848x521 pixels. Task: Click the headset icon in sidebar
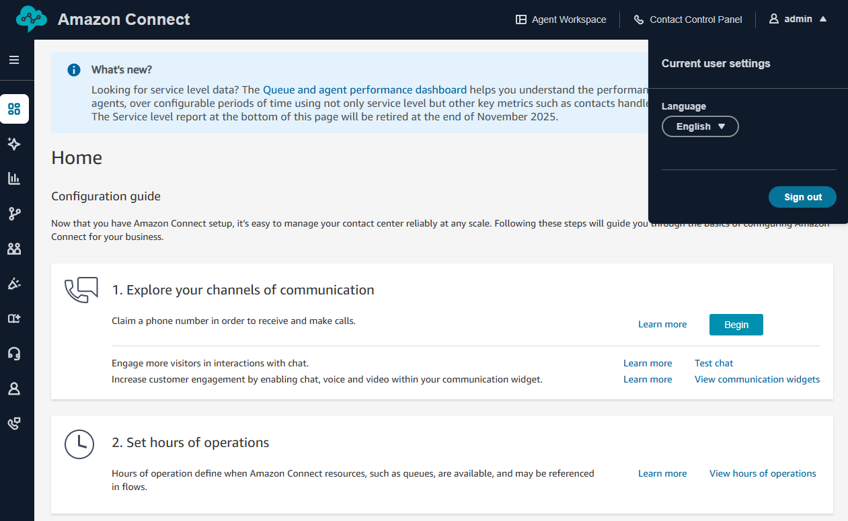(x=14, y=354)
